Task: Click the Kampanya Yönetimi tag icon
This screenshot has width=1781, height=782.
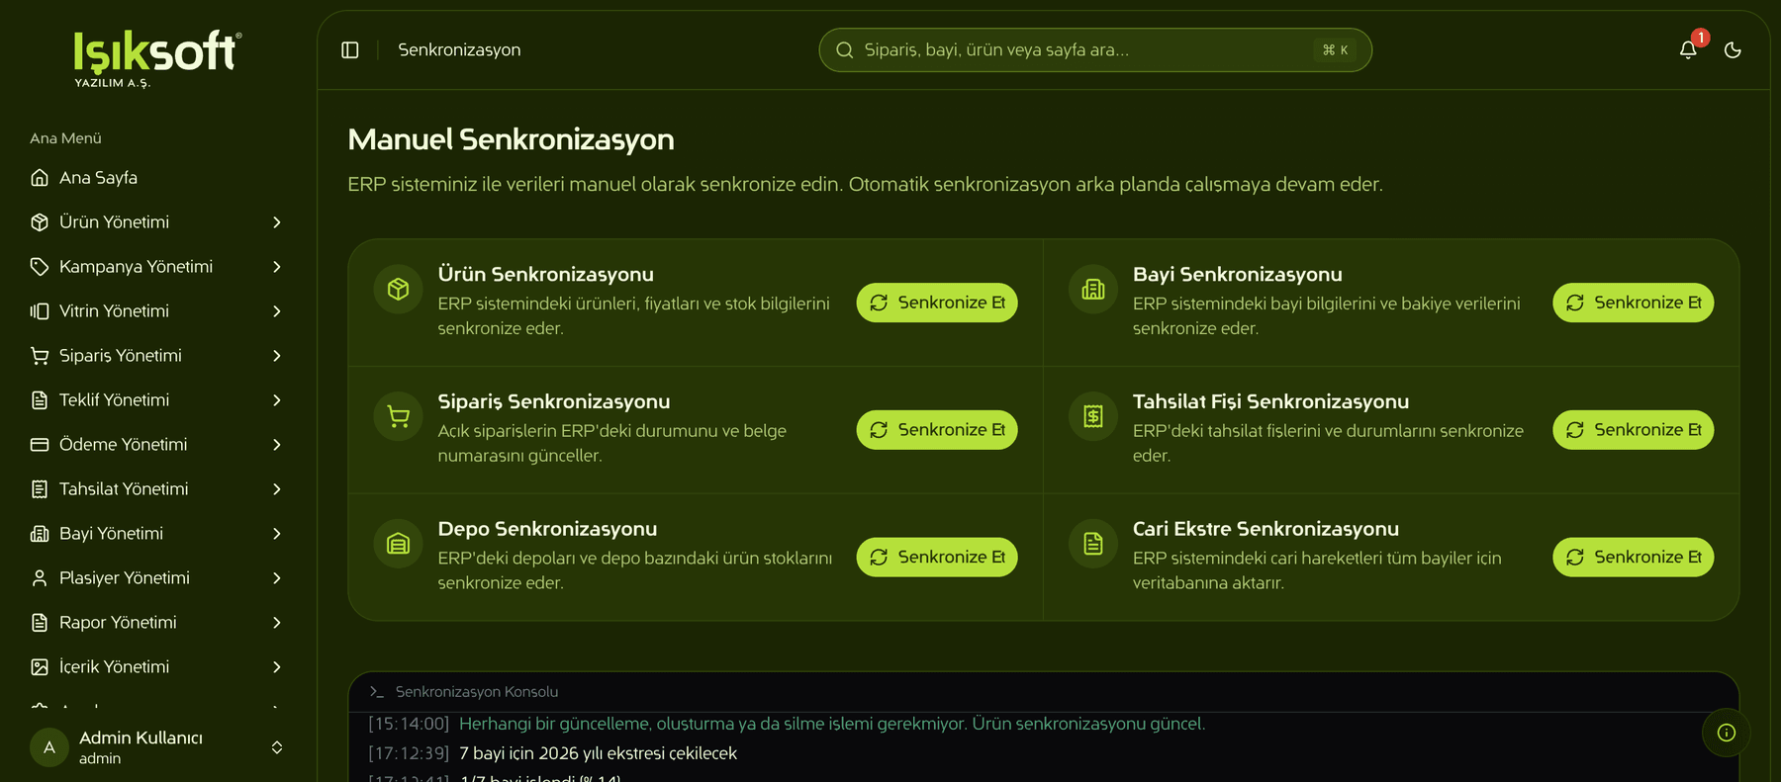Action: (x=40, y=267)
